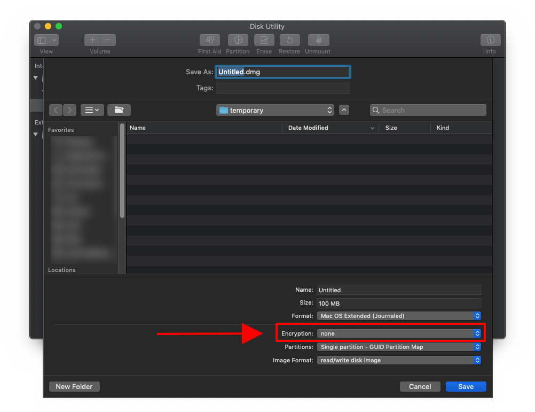This screenshot has width=535, height=412.
Task: Sort by Size column header
Action: click(405, 128)
